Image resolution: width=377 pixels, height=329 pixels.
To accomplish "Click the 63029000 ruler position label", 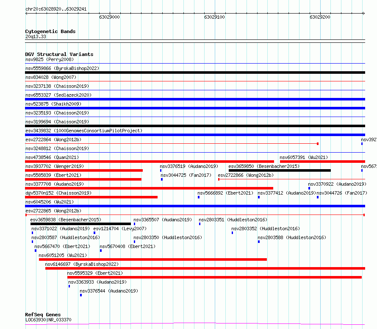I will [109, 17].
